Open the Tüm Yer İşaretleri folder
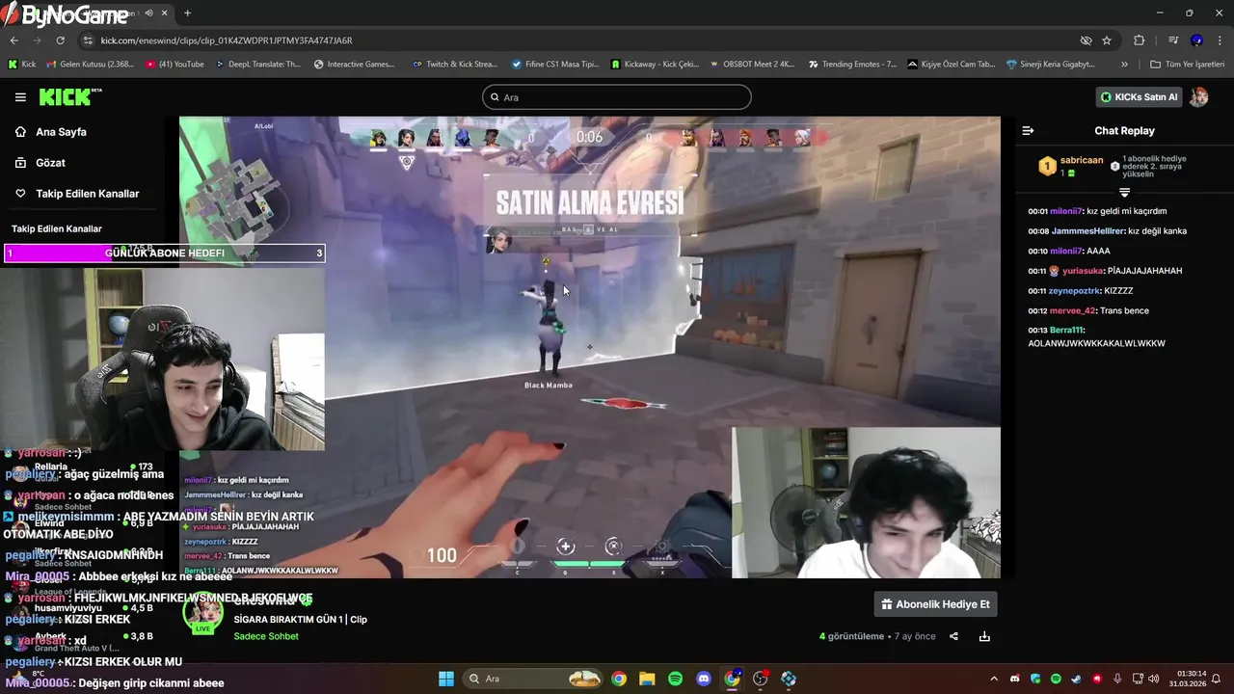 point(1187,65)
